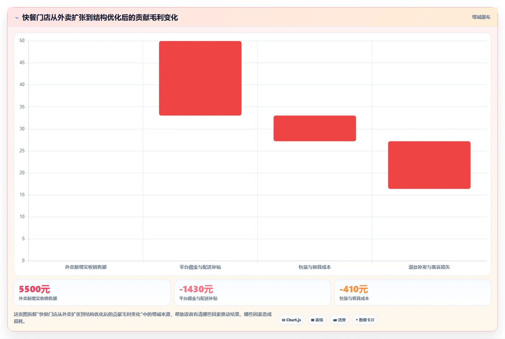Click the 数据卡片 tag
505x339 pixels.
(365, 320)
